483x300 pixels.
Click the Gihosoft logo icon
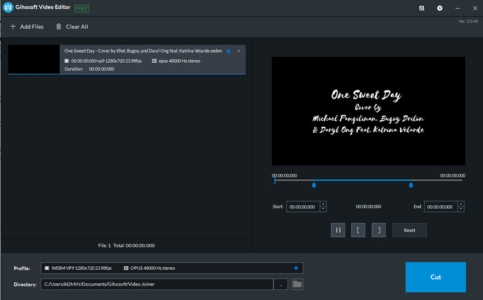(8, 8)
